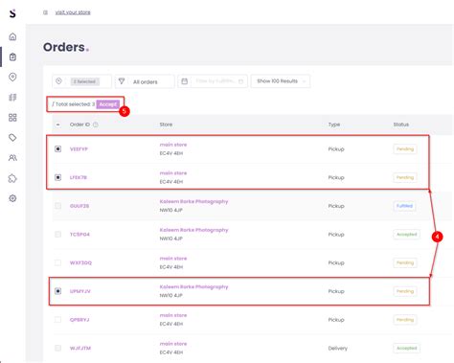Click the Pending badge in UPMYJV row

tap(405, 291)
